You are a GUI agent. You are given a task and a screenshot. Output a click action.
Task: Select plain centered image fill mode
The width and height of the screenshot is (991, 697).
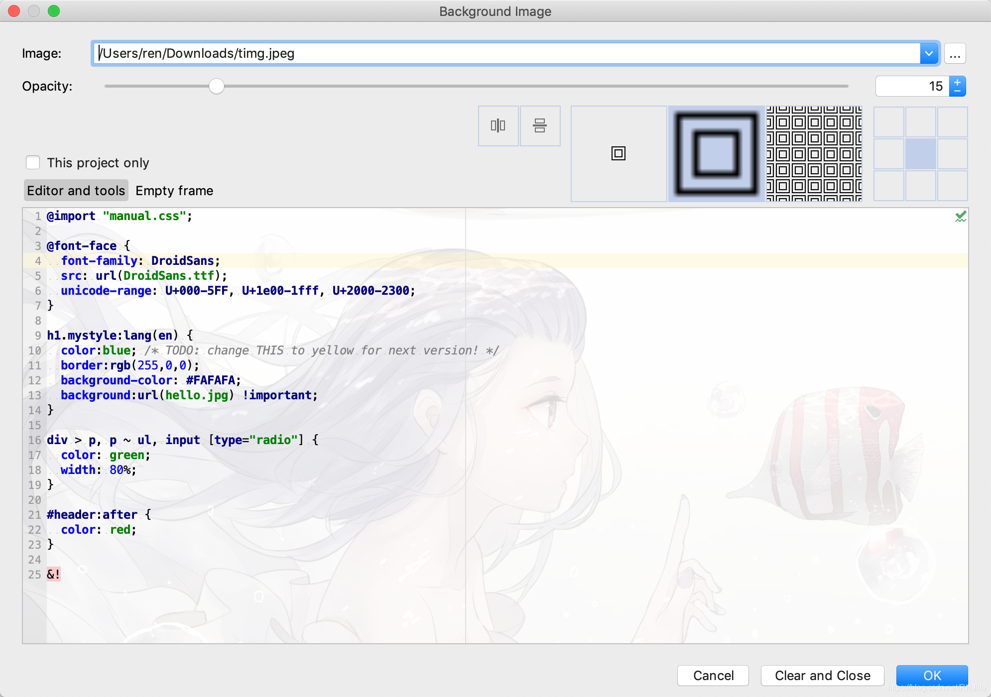tap(619, 153)
